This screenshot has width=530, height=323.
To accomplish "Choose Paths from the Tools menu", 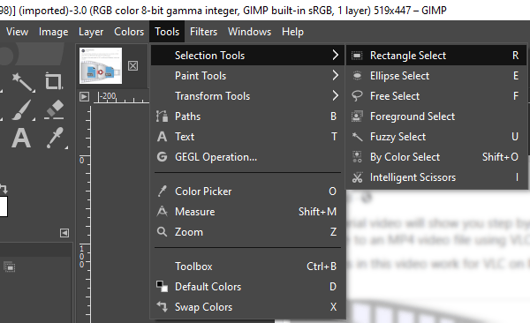I will 247,116.
